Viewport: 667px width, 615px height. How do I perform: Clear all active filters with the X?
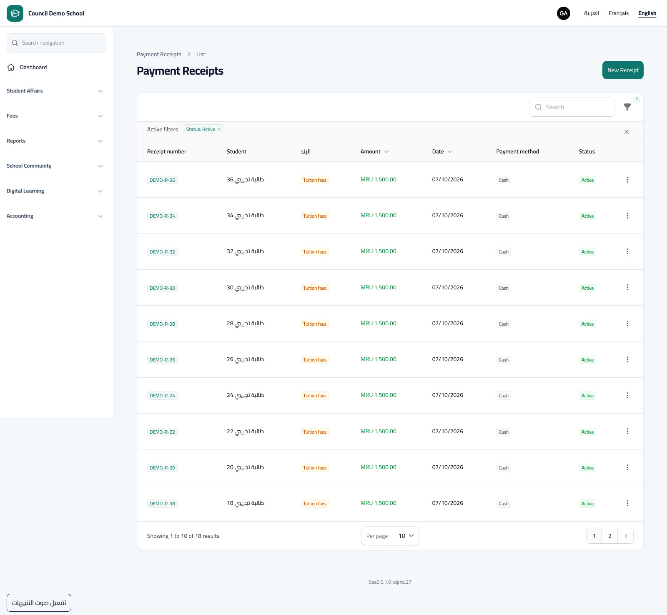[x=627, y=132]
